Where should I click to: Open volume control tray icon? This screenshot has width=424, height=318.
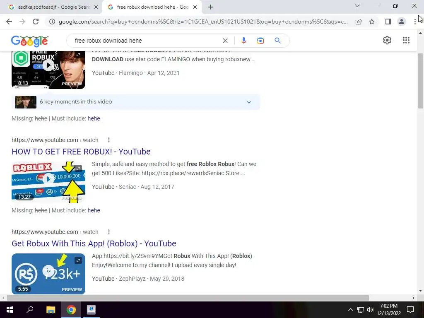[370, 310]
